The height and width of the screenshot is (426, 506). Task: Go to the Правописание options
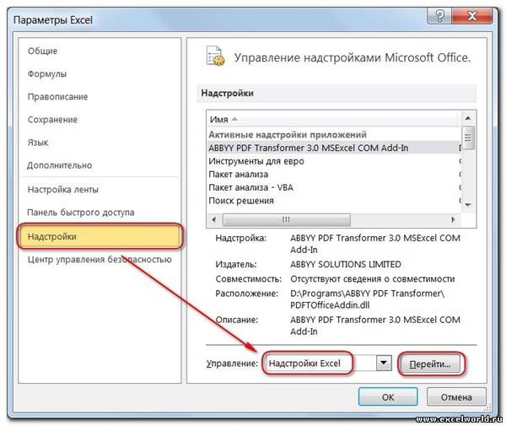coord(57,97)
